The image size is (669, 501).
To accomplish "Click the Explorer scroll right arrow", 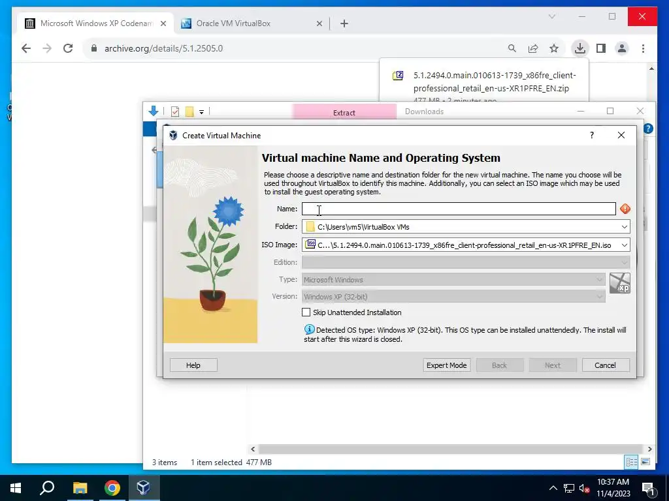I will coord(649,449).
